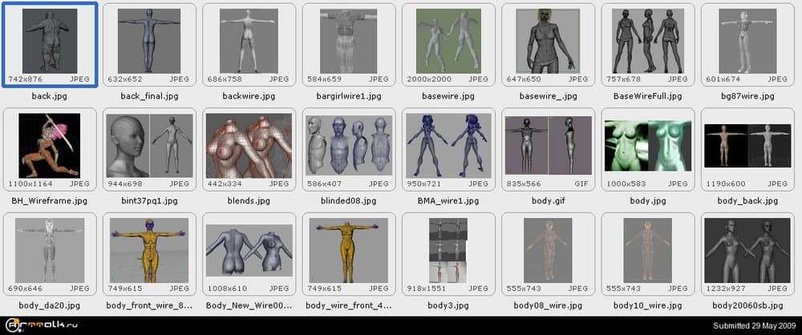Click the file name text "body_da20.jpg"

pyautogui.click(x=50, y=306)
